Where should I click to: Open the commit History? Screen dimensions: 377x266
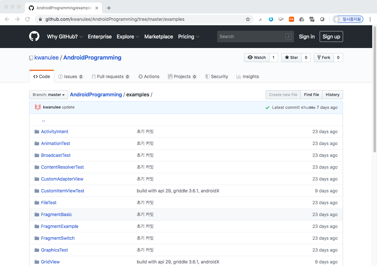pyautogui.click(x=332, y=95)
